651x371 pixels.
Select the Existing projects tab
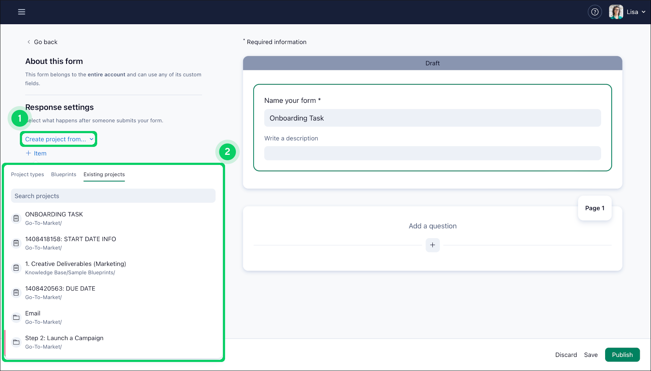[x=104, y=174]
